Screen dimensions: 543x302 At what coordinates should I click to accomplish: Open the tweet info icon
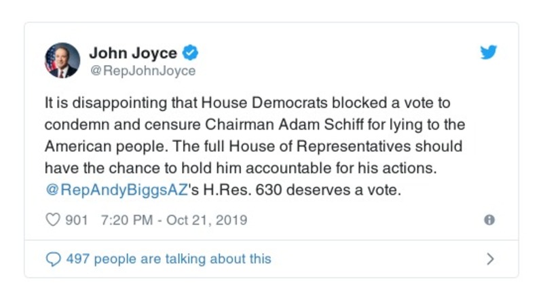point(489,220)
